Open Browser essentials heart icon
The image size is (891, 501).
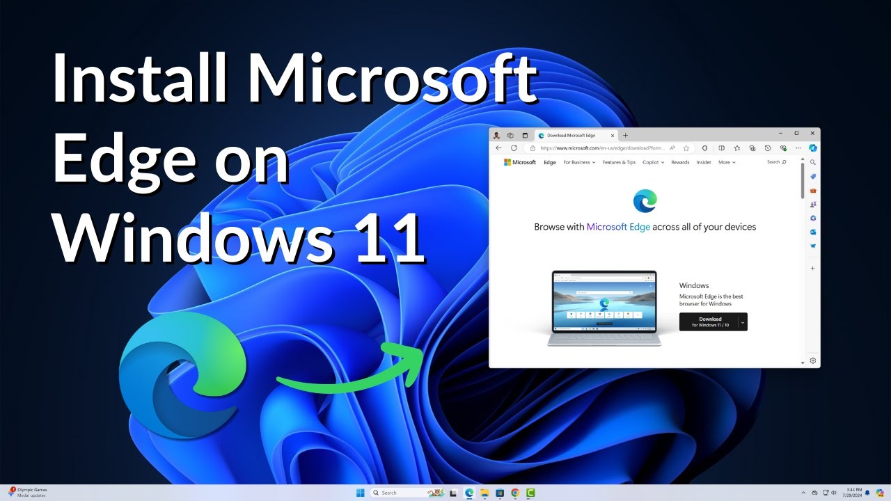(x=783, y=148)
